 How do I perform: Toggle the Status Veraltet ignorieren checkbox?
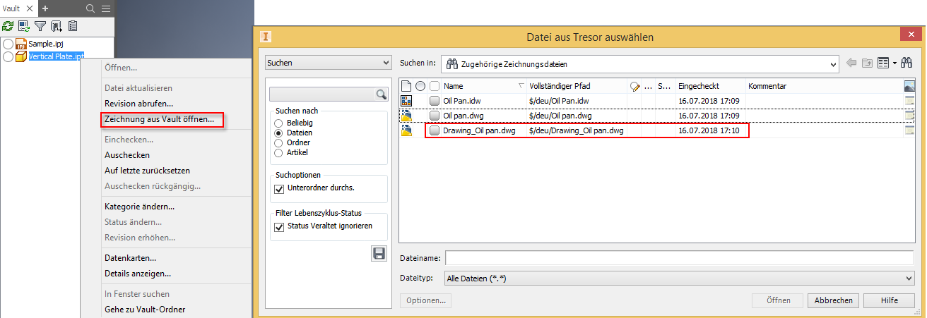point(278,226)
